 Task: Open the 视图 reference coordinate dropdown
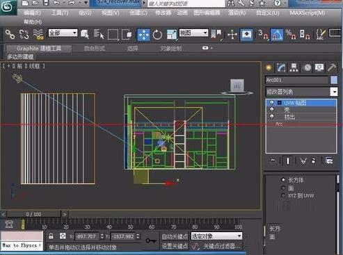coord(193,33)
